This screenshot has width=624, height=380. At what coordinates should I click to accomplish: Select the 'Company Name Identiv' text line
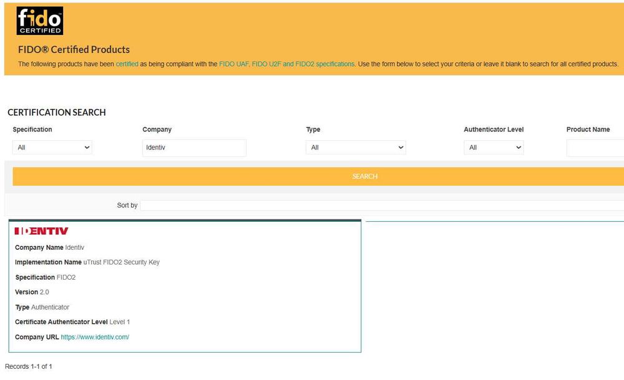point(49,248)
